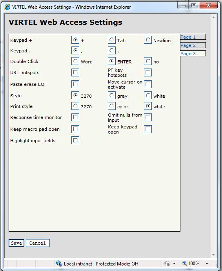The width and height of the screenshot is (222, 271).
Task: Enable URL hotspots checkbox
Action: coord(75,72)
